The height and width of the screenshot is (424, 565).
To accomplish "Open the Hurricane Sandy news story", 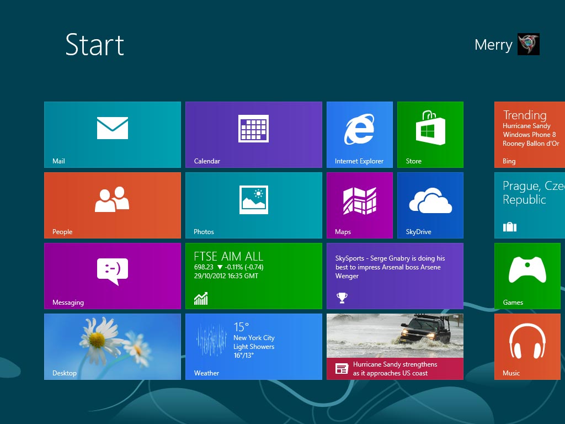I will [395, 346].
